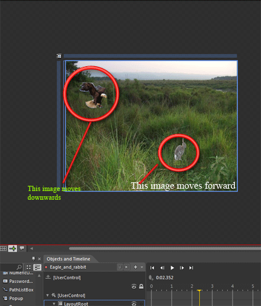
Task: Toggle lock all column padlock icon
Action: point(141,286)
